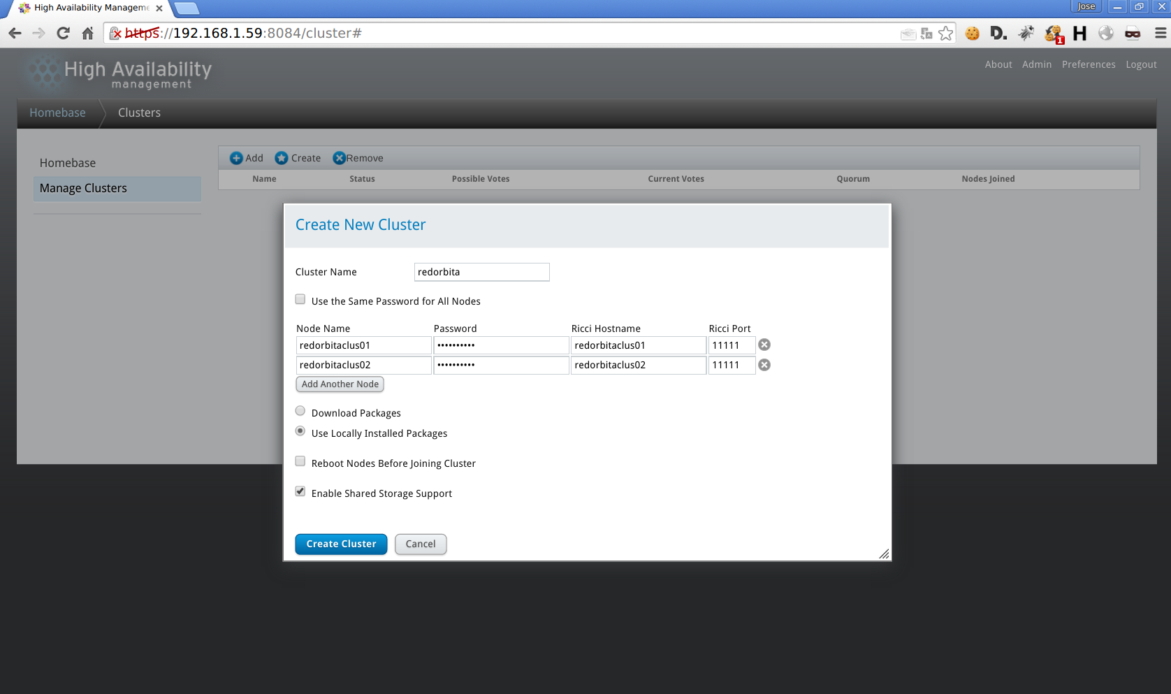The width and height of the screenshot is (1171, 694).
Task: Click the Remove cluster icon
Action: [x=339, y=158]
